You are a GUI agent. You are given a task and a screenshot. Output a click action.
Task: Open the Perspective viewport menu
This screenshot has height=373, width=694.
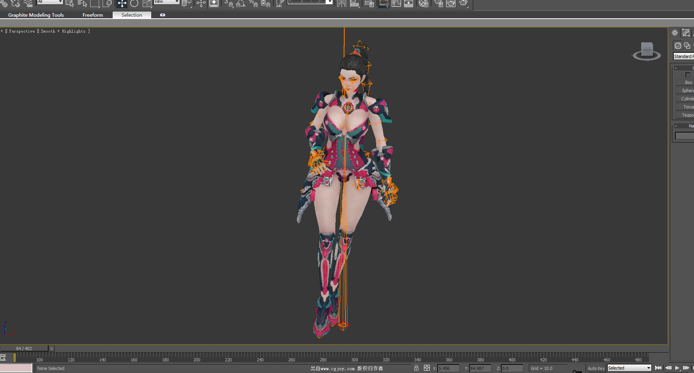[x=22, y=31]
